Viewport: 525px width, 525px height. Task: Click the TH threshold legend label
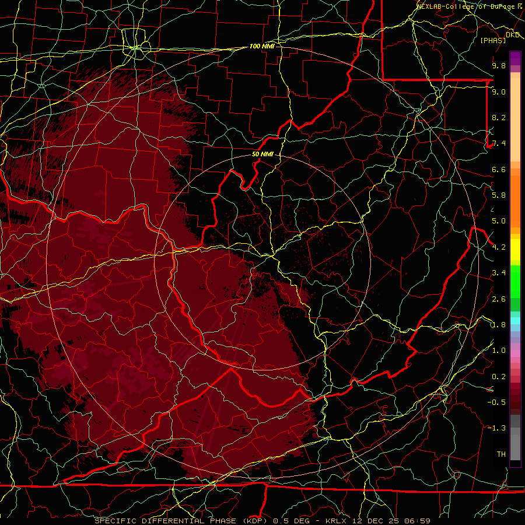pyautogui.click(x=501, y=454)
